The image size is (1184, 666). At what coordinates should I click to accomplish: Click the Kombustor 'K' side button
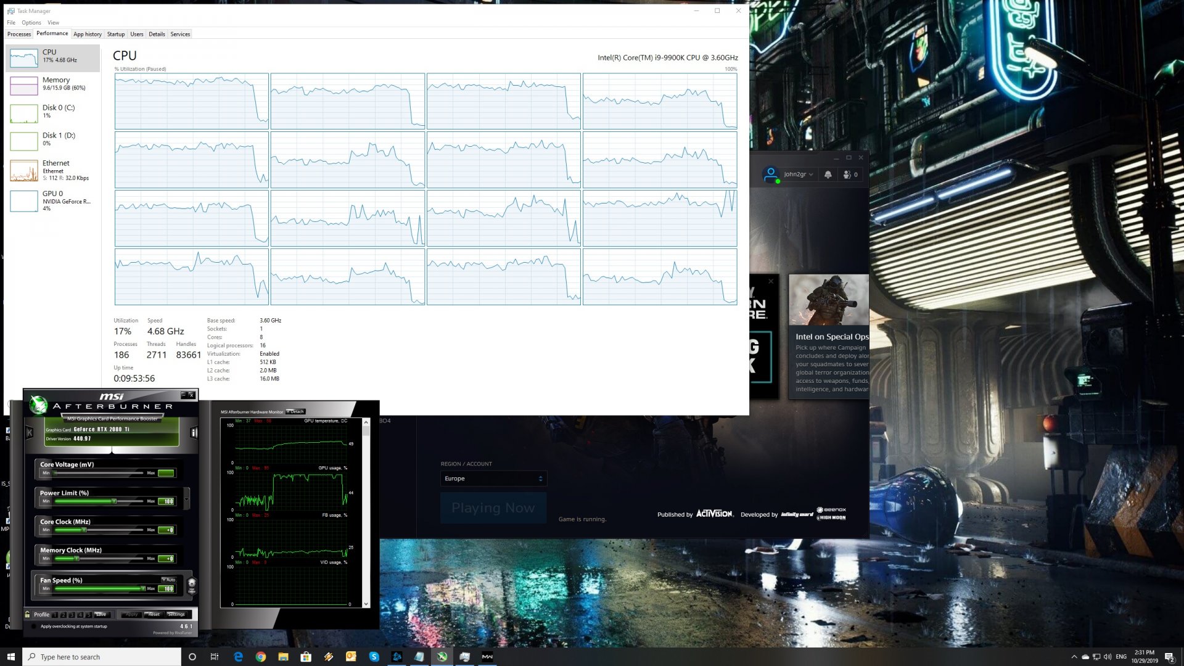29,433
